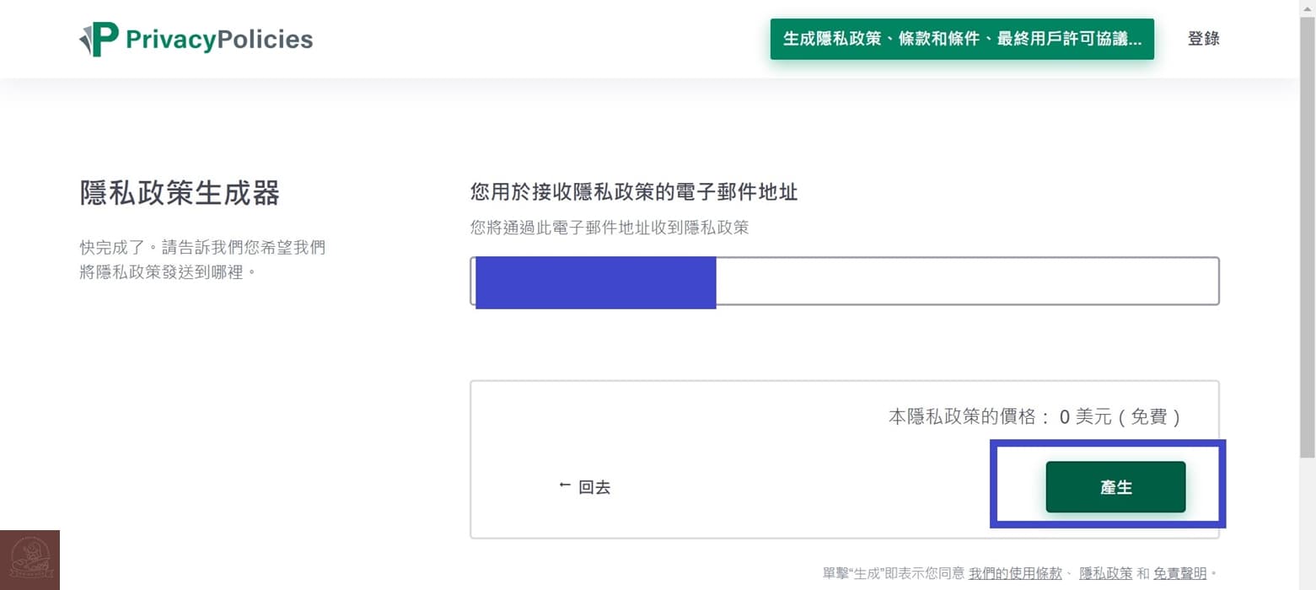Click the subtext 您將通過此電子郵件地址收到隱私政策
The height and width of the screenshot is (590, 1316).
point(609,227)
